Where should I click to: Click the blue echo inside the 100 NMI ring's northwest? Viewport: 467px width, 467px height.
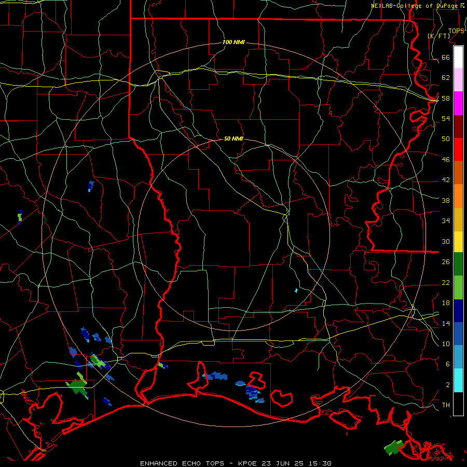(91, 186)
